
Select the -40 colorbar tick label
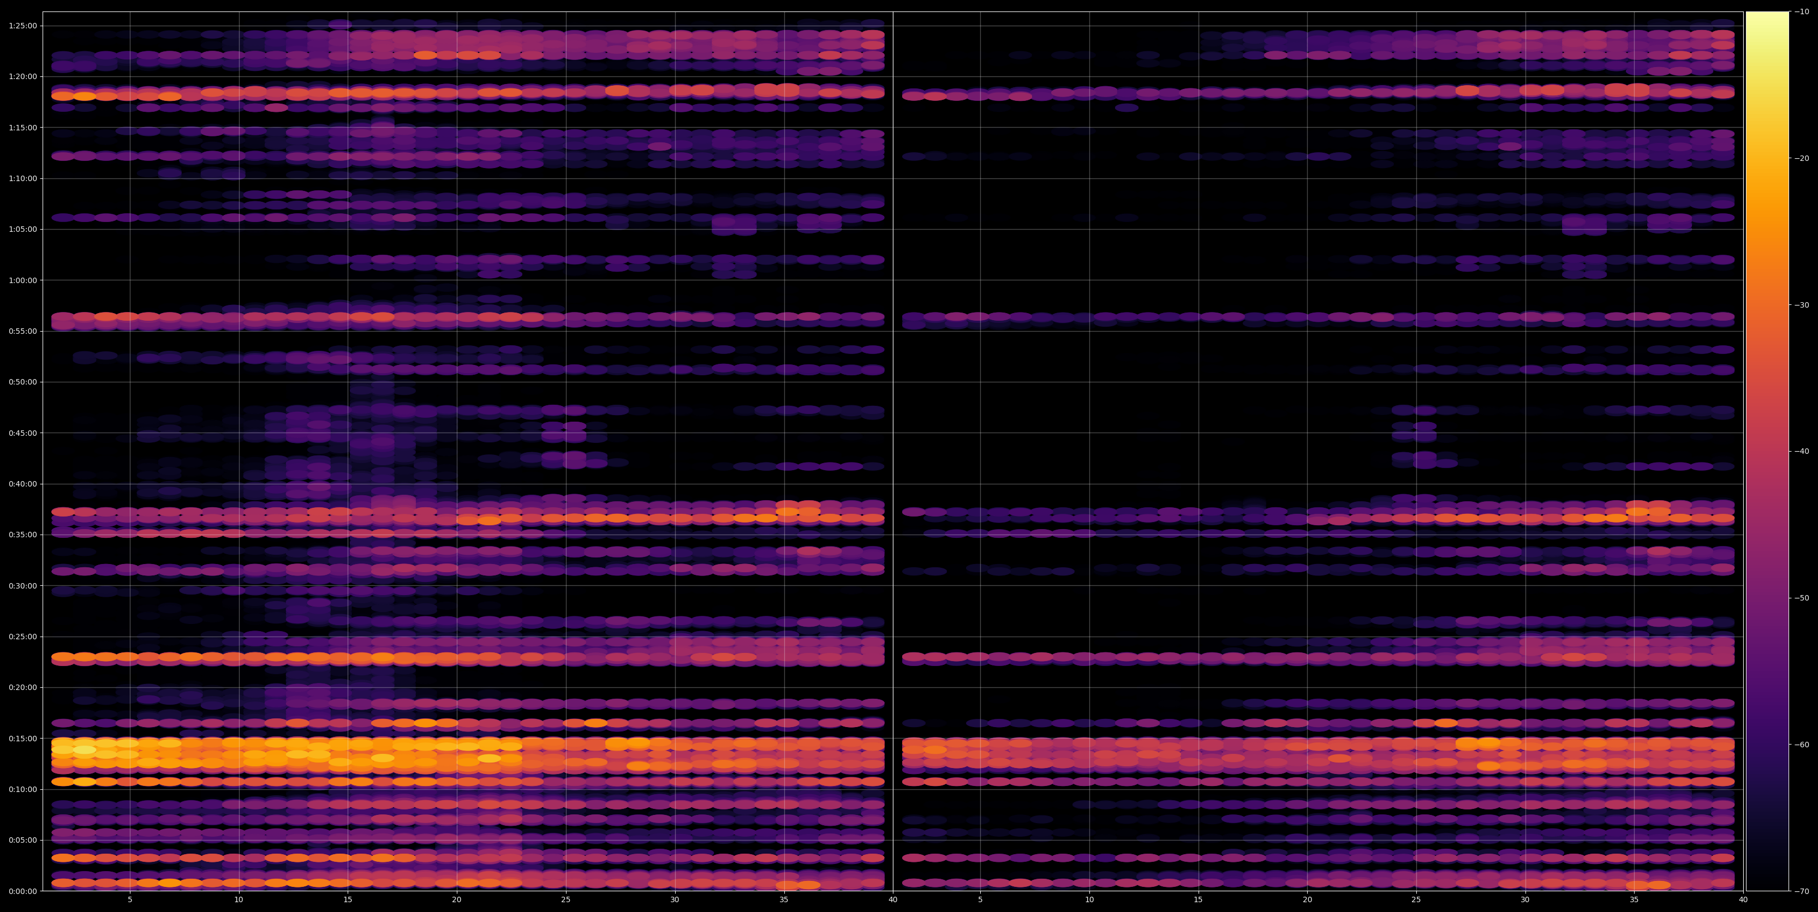click(x=1802, y=452)
